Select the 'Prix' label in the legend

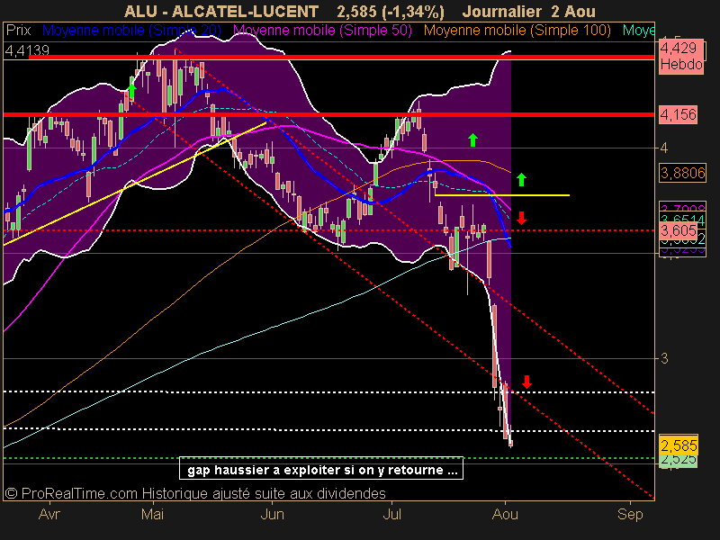point(18,31)
